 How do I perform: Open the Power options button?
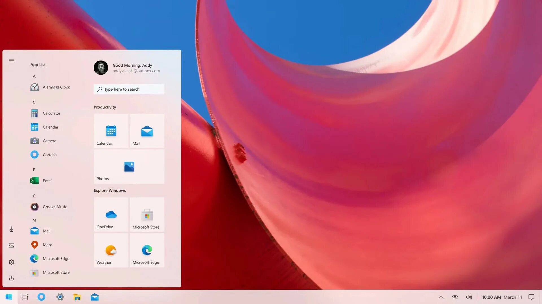(12, 279)
